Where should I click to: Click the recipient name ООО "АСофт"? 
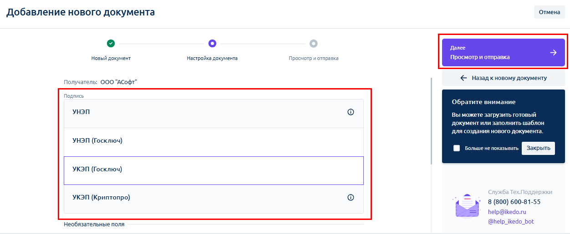tap(119, 82)
